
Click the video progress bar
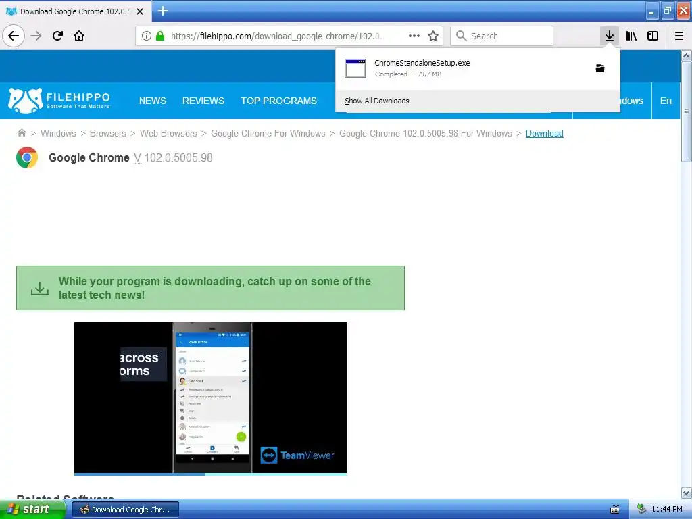[x=211, y=474]
